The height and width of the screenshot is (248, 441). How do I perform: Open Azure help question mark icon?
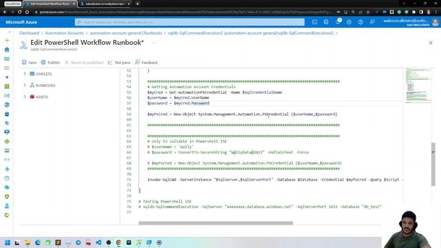tap(360, 22)
